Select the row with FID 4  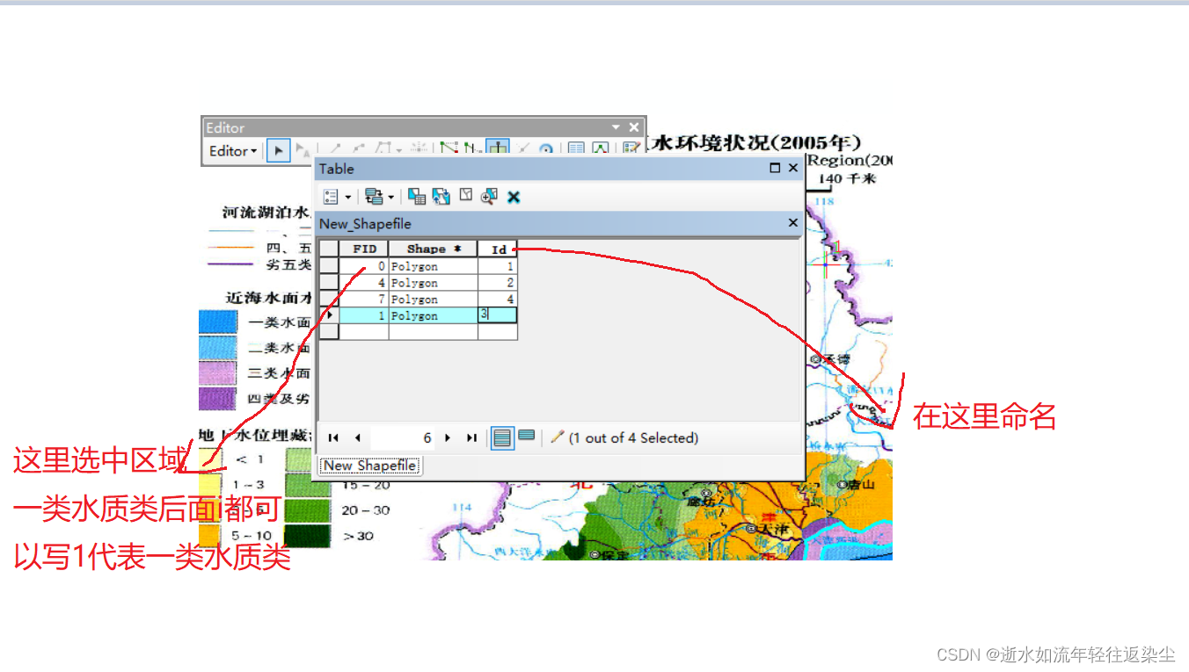point(329,283)
